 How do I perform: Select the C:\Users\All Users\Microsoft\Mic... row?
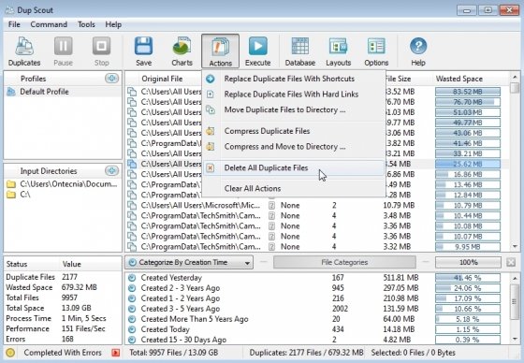click(317, 205)
